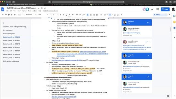Toggle bold formatting
This screenshot has width=176, height=99.
(x=61, y=15)
